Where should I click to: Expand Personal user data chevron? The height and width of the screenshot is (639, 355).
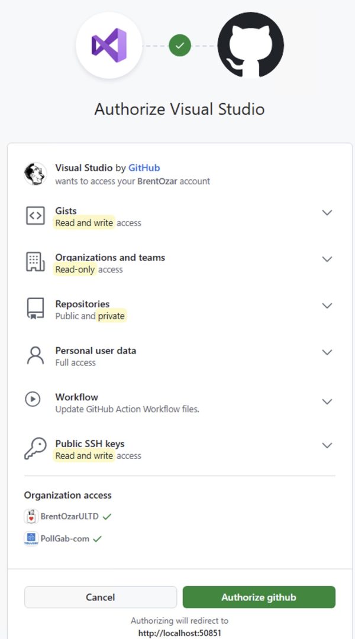pyautogui.click(x=327, y=352)
